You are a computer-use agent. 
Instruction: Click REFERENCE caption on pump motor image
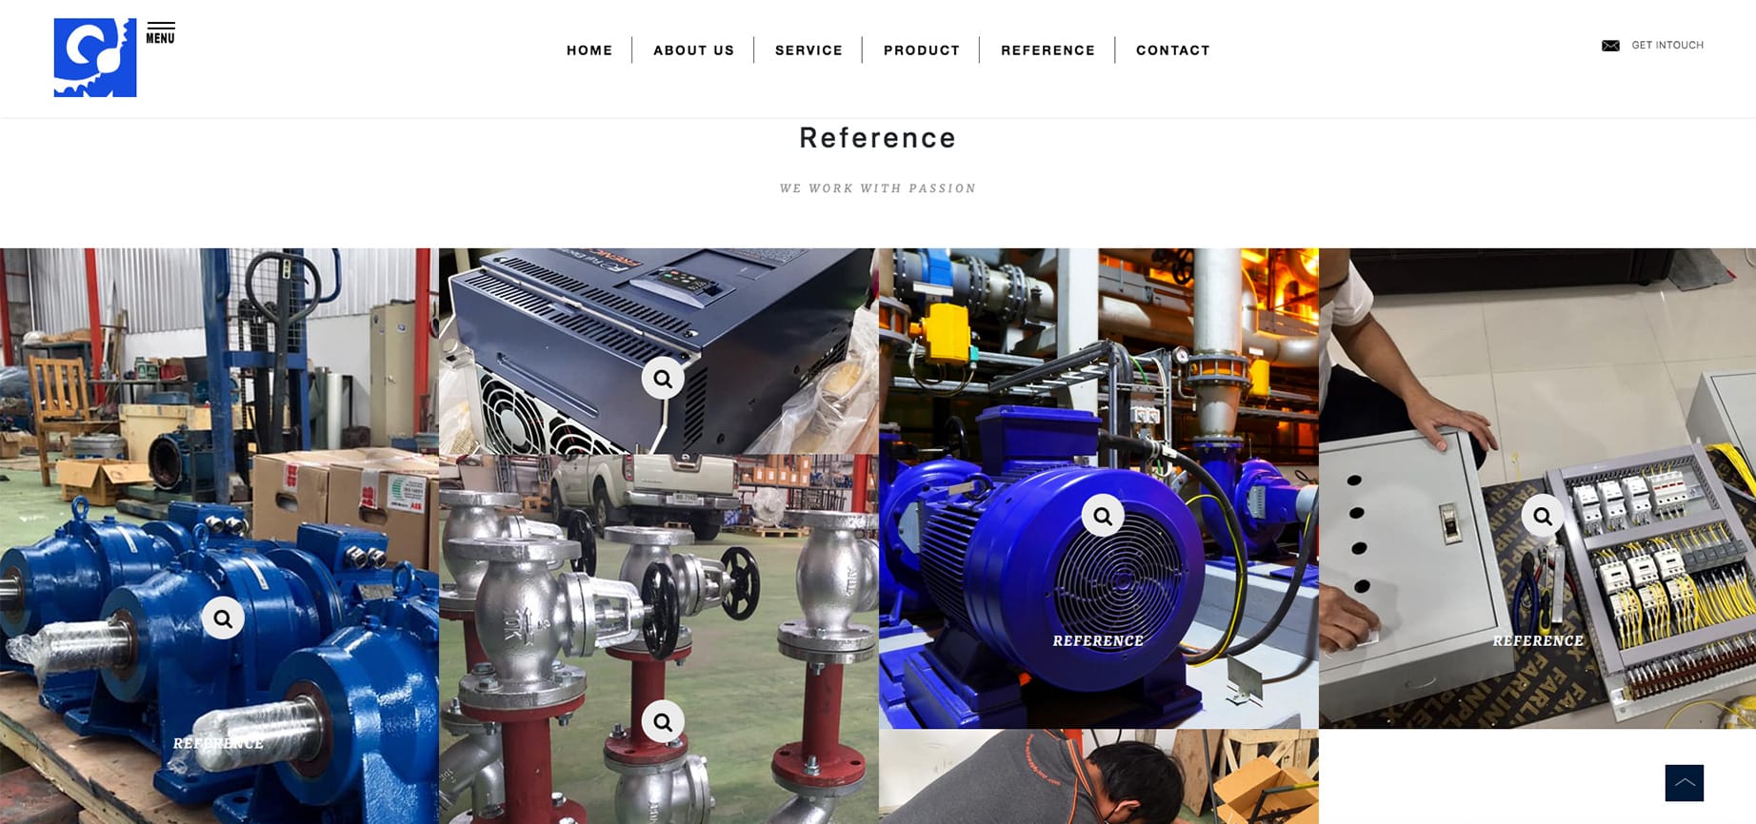tap(1098, 641)
